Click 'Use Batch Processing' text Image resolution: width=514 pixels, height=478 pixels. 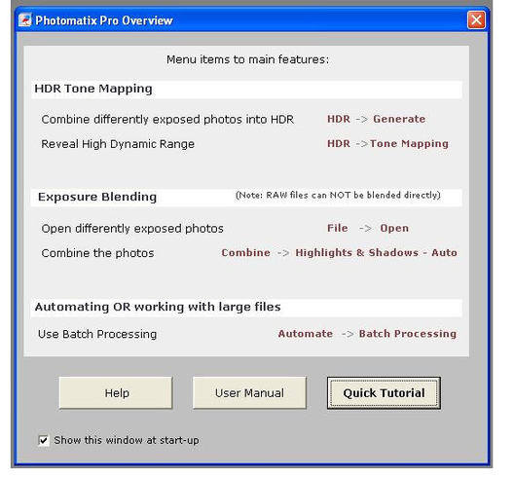[x=97, y=334]
